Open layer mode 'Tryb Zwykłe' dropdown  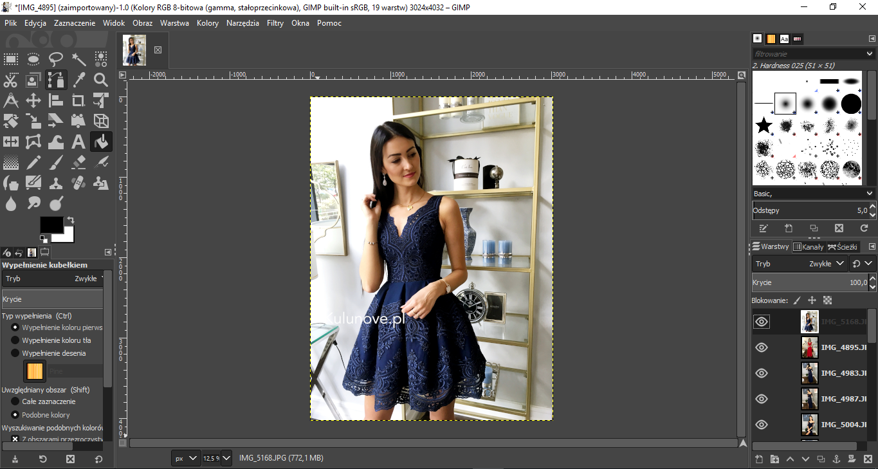pos(800,264)
